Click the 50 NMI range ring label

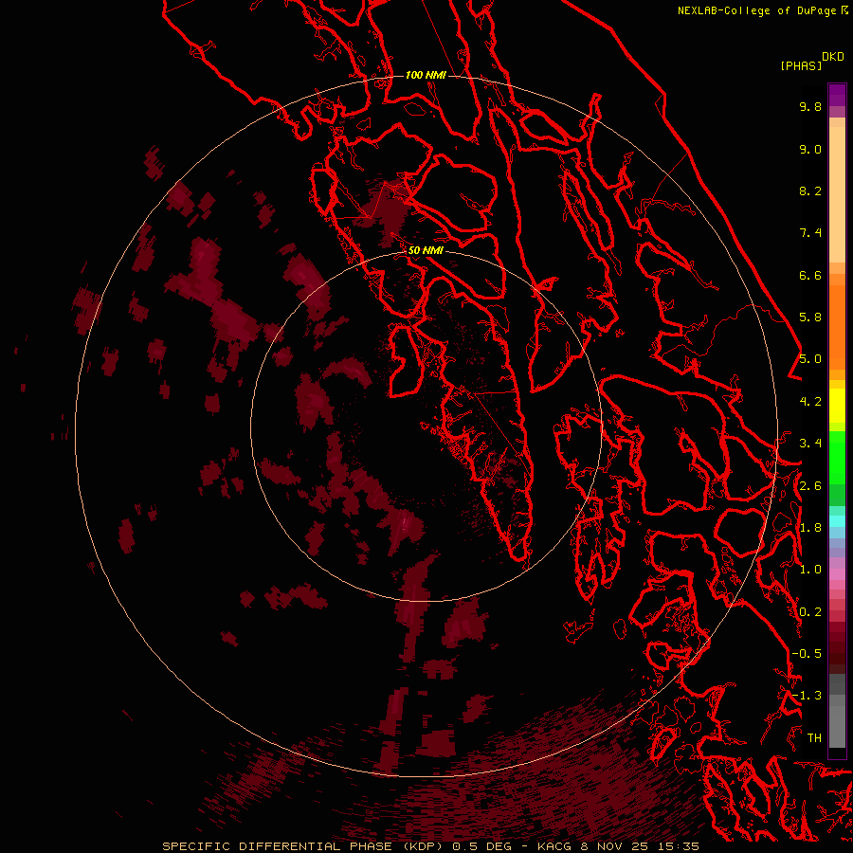(x=426, y=250)
